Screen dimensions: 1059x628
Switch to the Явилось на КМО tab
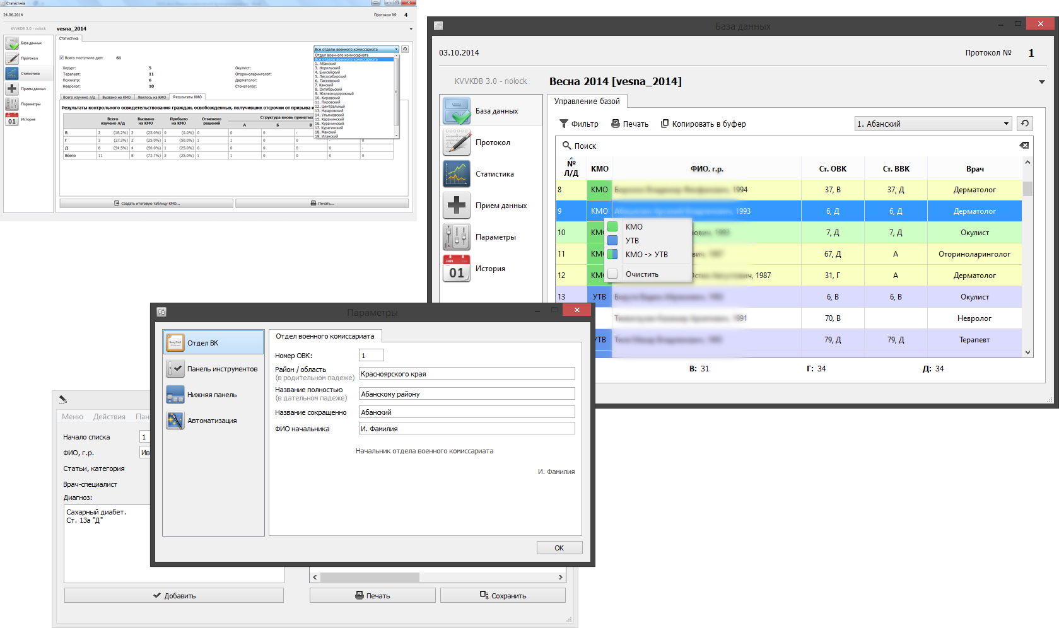pyautogui.click(x=152, y=97)
